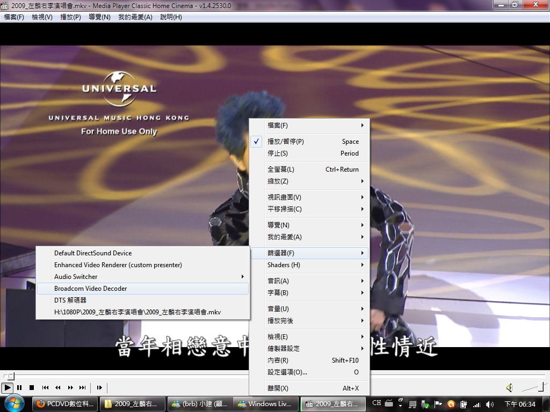Image resolution: width=550 pixels, height=412 pixels.
Task: Click the CH input language indicator
Action: pyautogui.click(x=377, y=403)
